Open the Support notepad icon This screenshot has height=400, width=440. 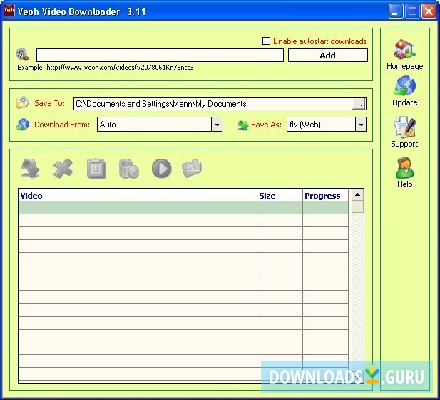(x=404, y=127)
